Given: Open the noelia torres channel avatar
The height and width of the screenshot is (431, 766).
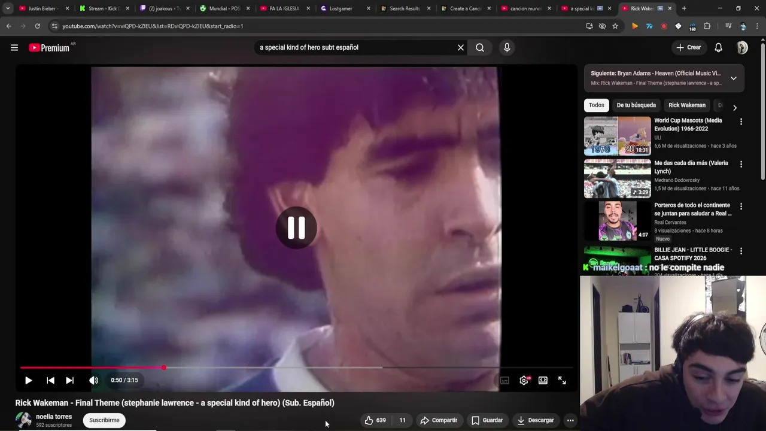Looking at the screenshot, I should 23,420.
